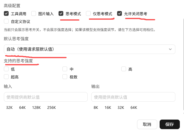
Task: Click the 取消 button
Action: coord(147,124)
